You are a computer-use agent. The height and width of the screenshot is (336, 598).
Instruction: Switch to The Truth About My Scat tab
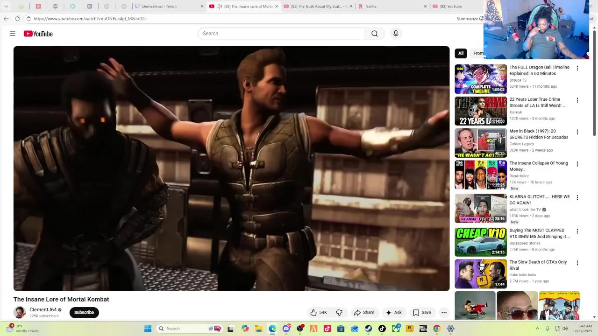coord(318,7)
